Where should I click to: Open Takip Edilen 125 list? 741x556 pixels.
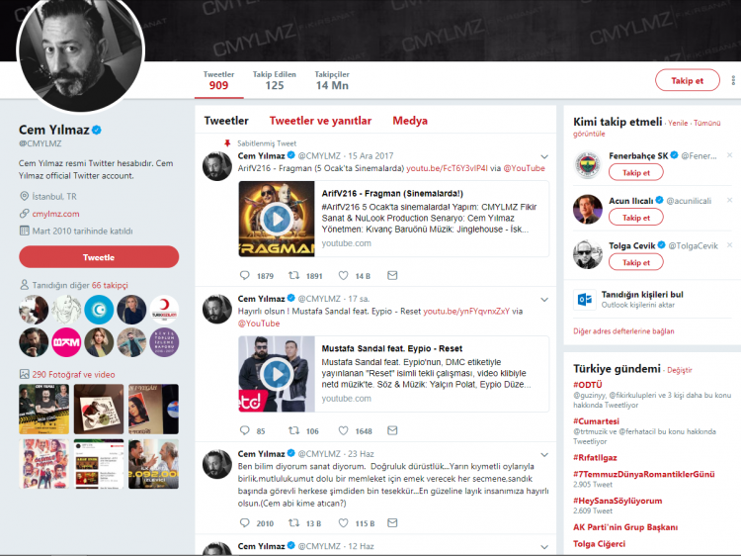[x=274, y=81]
